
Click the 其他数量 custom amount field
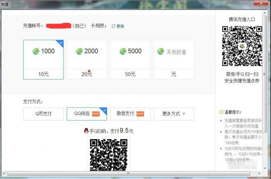click(x=176, y=52)
